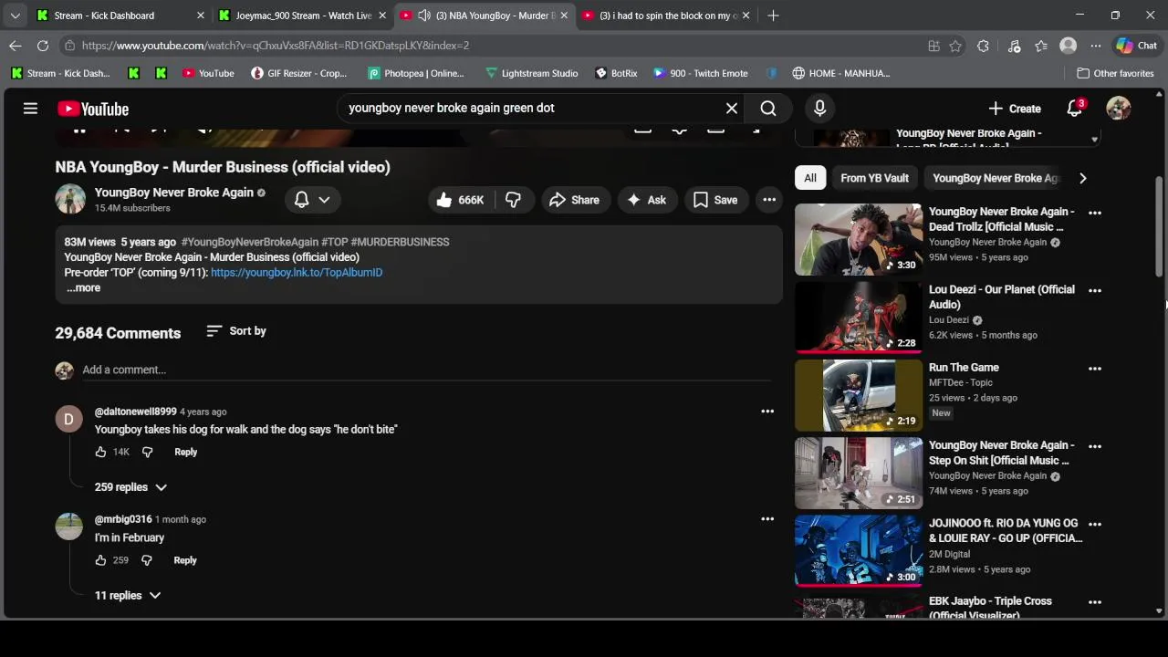Screen dimensions: 1168x657
Task: Open YoungBoy channel avatar under video
Action: click(70, 199)
